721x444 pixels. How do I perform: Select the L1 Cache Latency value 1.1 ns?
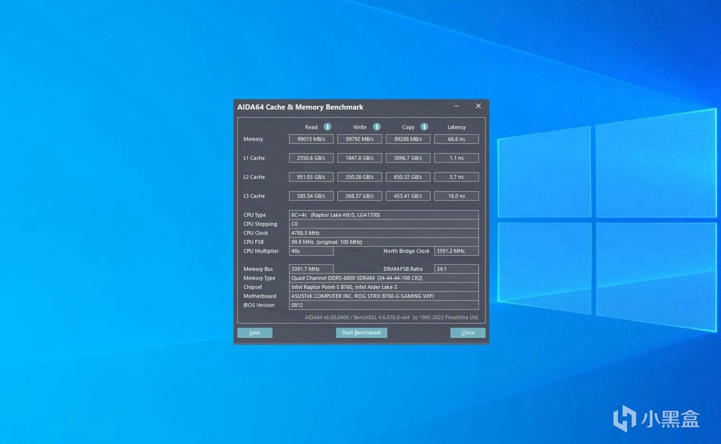point(456,158)
